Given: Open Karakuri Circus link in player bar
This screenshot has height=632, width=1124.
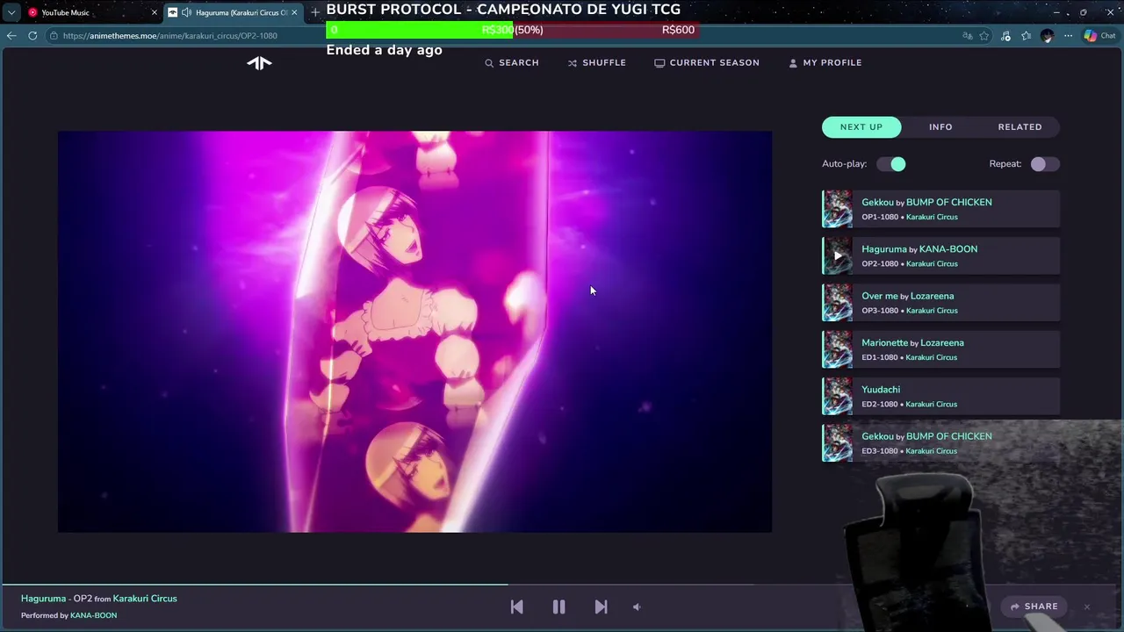Looking at the screenshot, I should point(145,599).
